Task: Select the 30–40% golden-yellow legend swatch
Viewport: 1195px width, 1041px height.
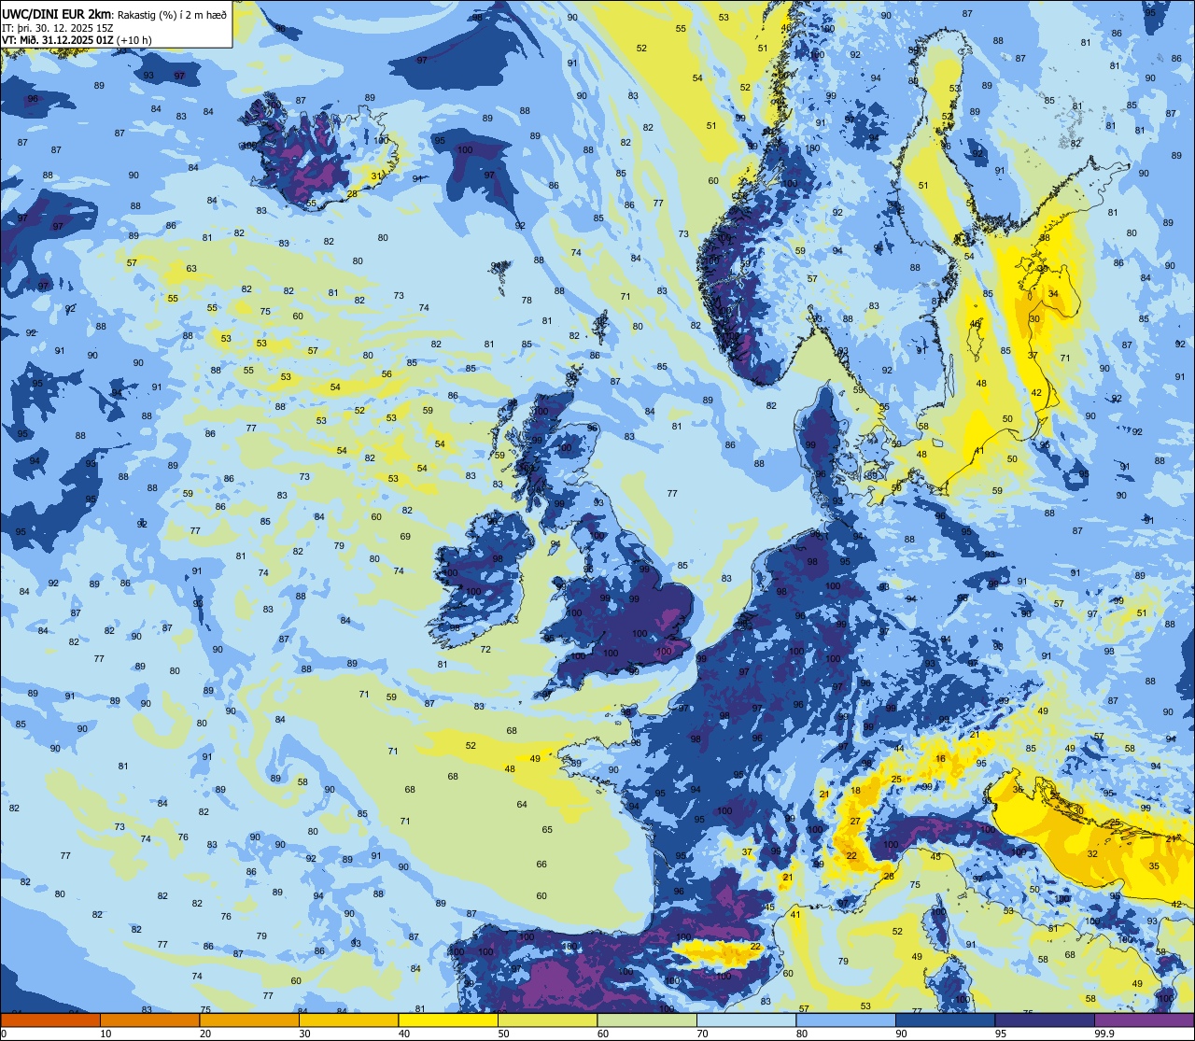Action: (348, 1020)
